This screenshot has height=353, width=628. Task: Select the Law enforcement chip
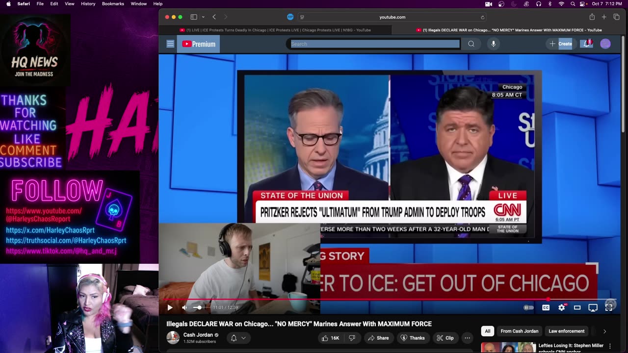(566, 331)
